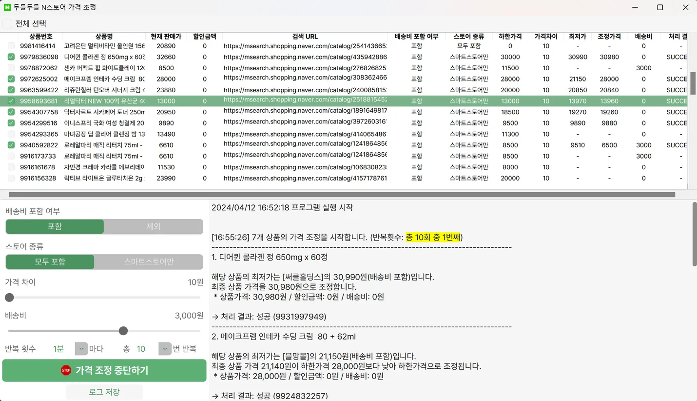Viewport: 697px width, 401px height.
Task: Sort by 하한가격 column header
Action: click(510, 37)
